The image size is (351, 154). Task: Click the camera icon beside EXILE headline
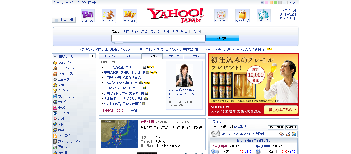144,67
